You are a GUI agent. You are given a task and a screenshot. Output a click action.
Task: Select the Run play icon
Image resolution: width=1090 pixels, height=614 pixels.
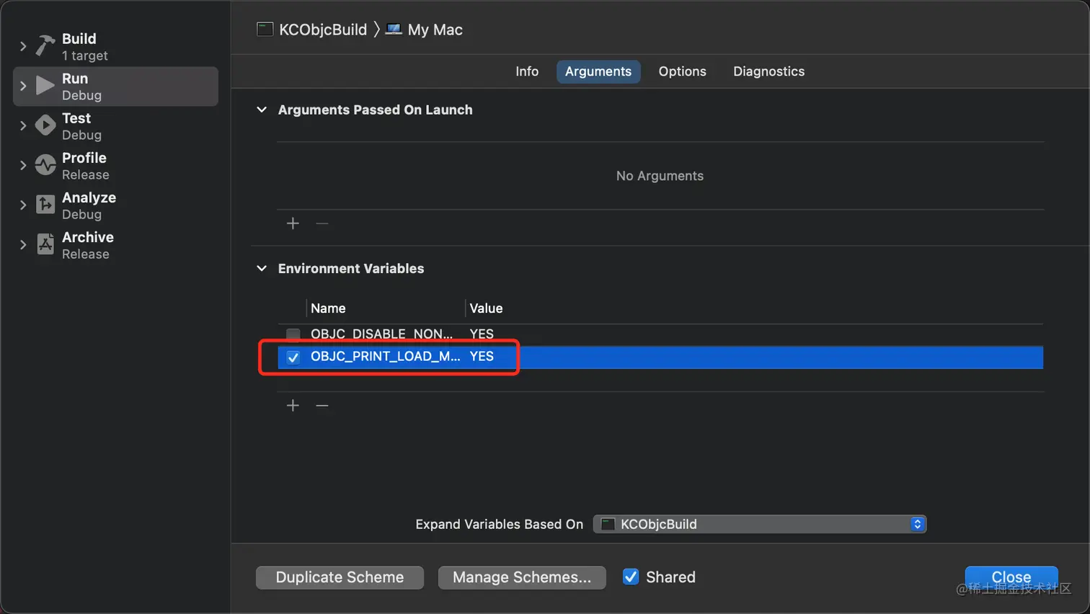tap(45, 86)
